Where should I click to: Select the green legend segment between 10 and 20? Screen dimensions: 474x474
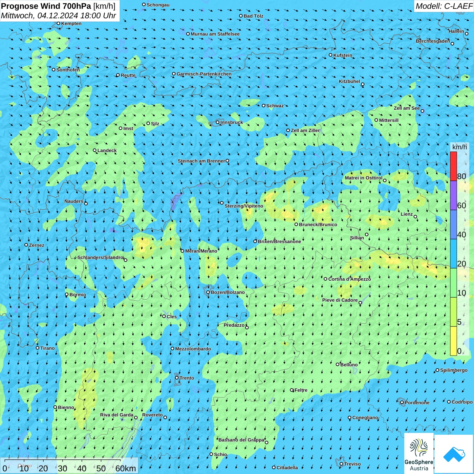453,283
